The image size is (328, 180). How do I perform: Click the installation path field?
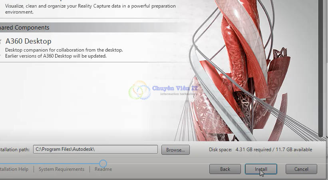tap(95, 149)
